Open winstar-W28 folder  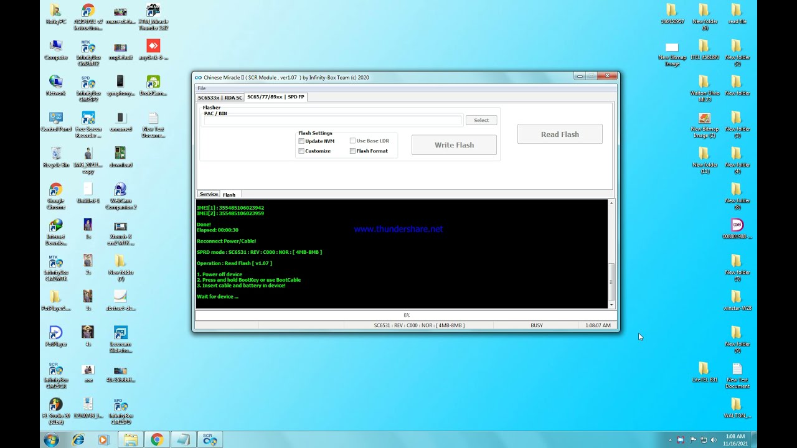[x=737, y=301]
